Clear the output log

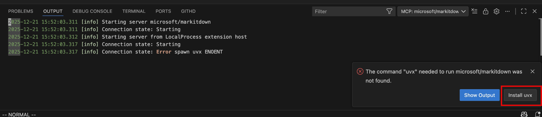tap(474, 11)
